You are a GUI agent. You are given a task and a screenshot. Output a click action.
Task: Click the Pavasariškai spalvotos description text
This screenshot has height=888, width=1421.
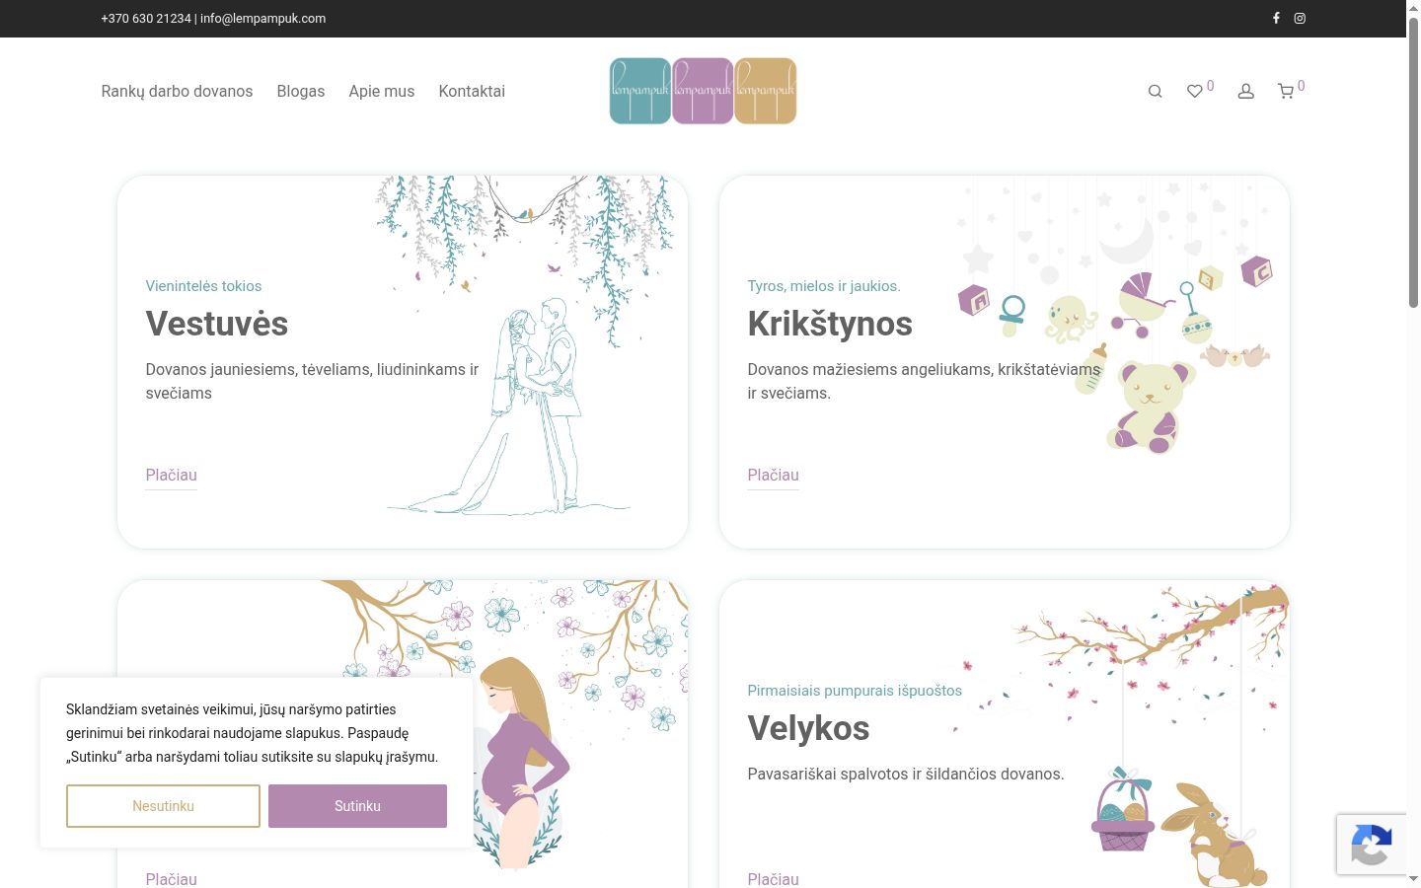point(906,774)
